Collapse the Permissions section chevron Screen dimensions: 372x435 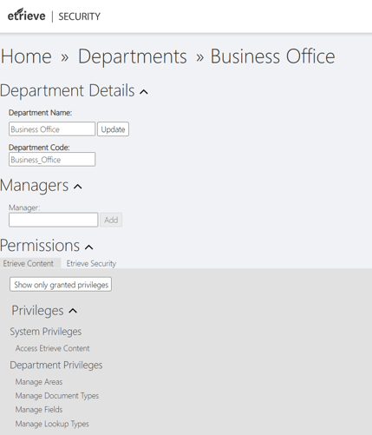point(88,247)
